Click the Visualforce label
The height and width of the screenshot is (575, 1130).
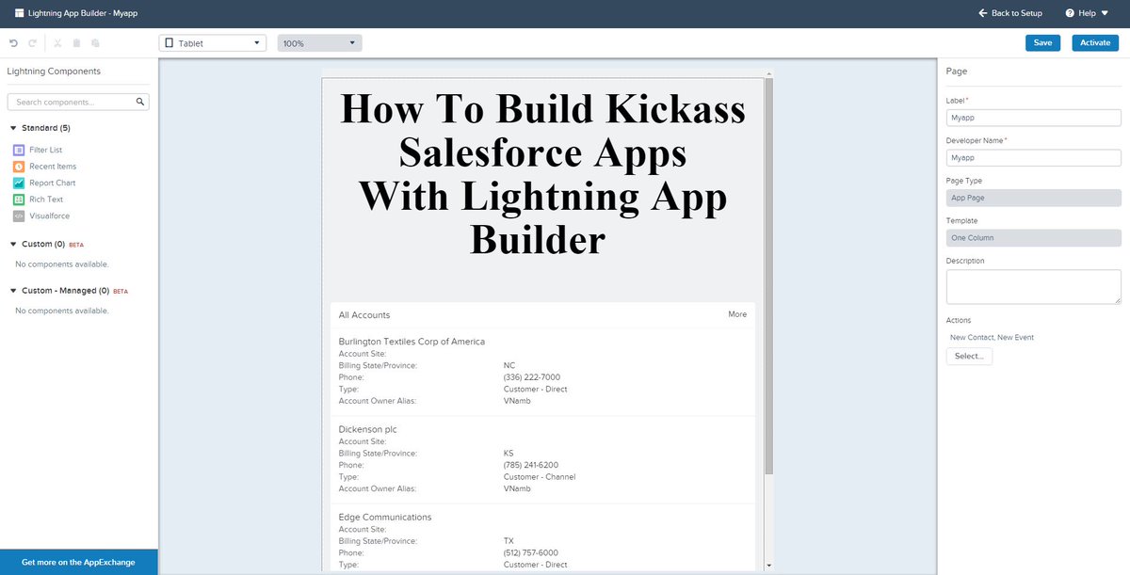[49, 216]
